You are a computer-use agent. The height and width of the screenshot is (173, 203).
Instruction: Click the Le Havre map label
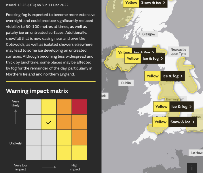pos(196,153)
